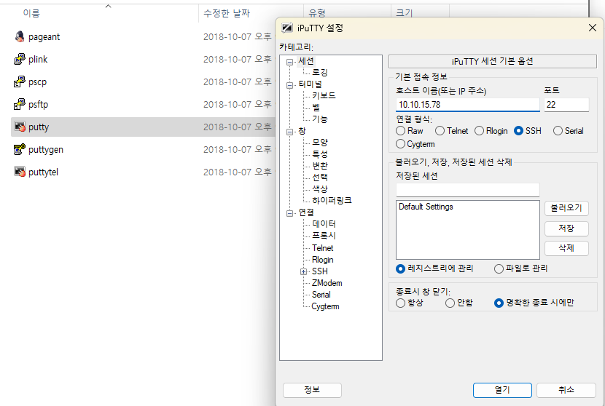Click the 취소 button
The height and width of the screenshot is (406, 605).
point(566,390)
